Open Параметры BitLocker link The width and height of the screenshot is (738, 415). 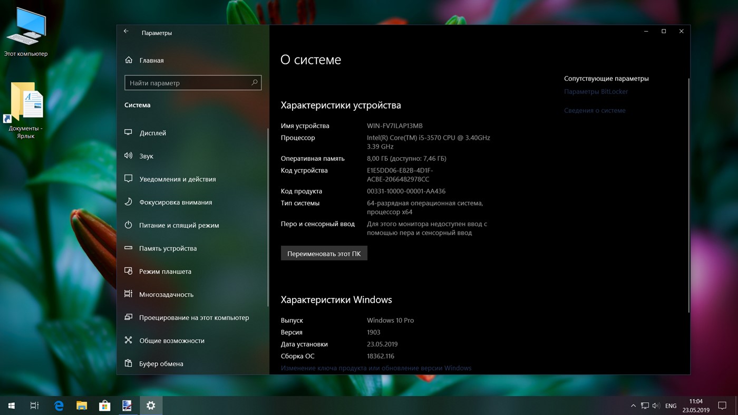[x=596, y=92]
